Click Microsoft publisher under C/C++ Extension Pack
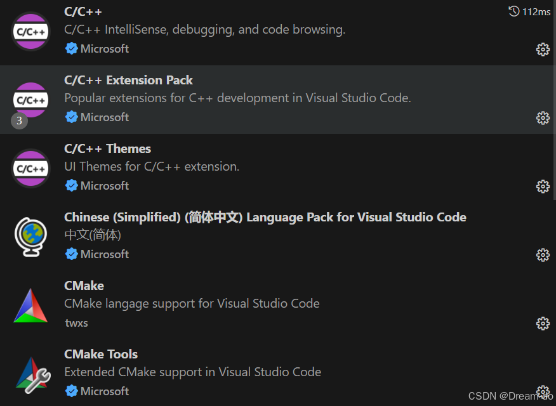Viewport: 556px width, 406px height. (105, 117)
